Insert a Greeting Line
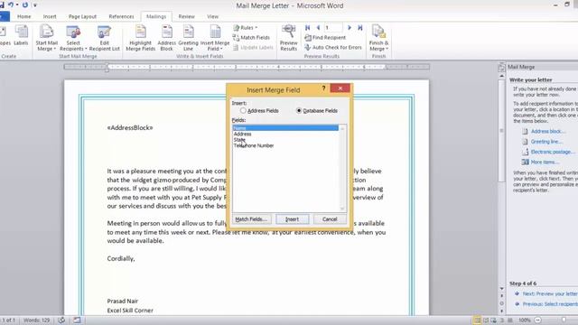The image size is (578, 325). pos(188,38)
